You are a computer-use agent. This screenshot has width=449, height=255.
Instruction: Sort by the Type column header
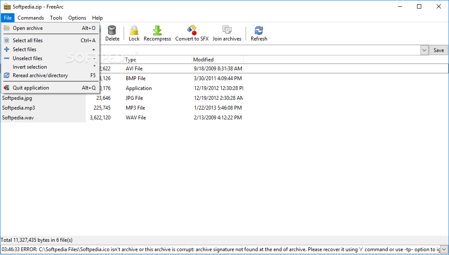[158, 60]
